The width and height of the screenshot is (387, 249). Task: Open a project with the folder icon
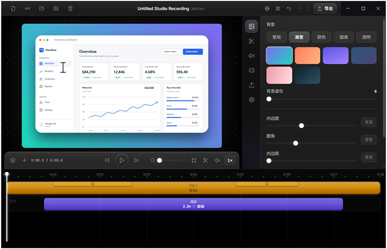click(42, 9)
